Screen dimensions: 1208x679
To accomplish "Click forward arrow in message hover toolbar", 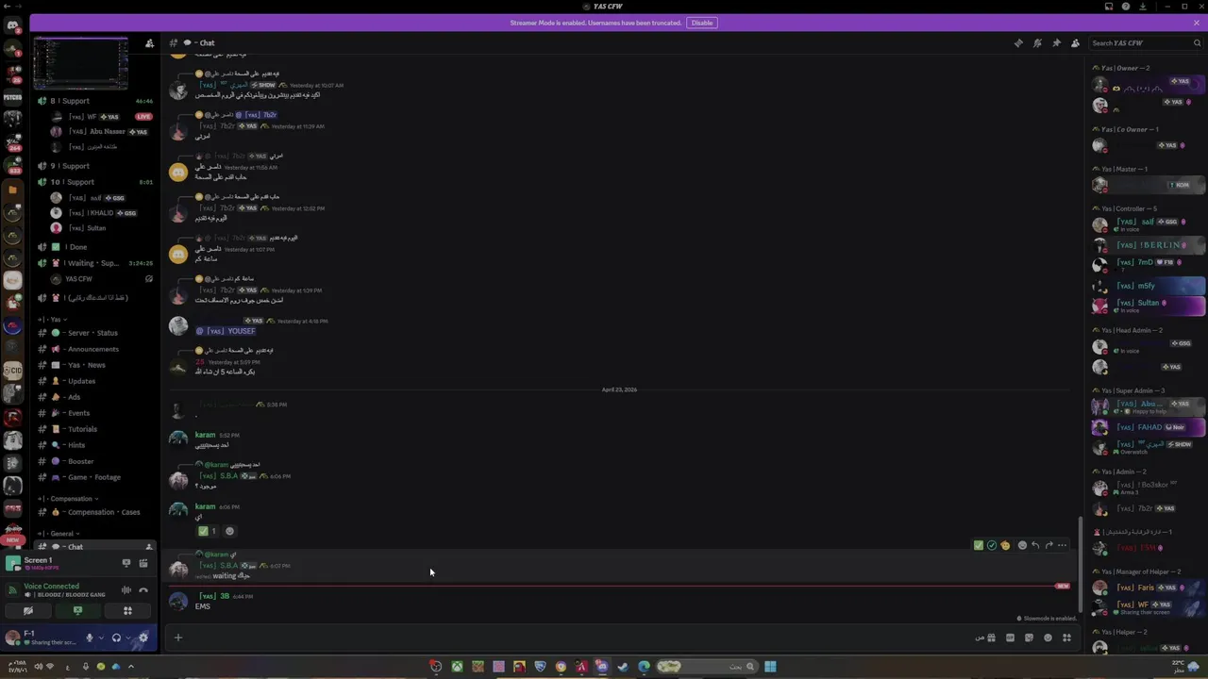I will (1049, 545).
